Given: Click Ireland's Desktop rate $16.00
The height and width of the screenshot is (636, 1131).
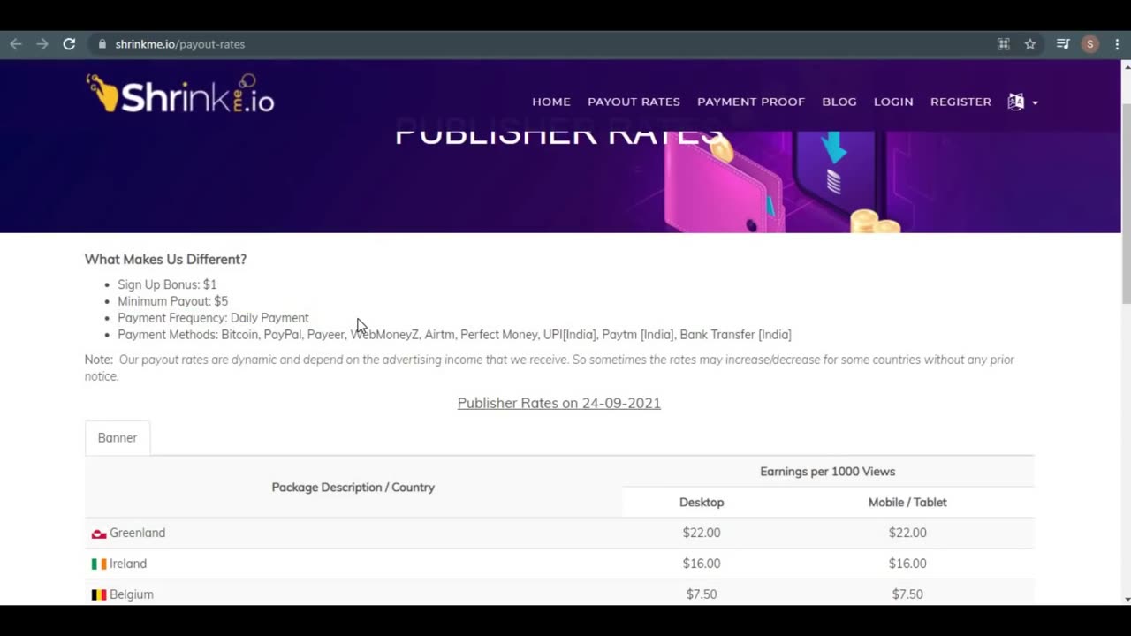Looking at the screenshot, I should pos(702,564).
